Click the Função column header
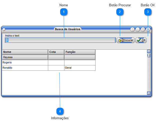Screen dimensions: 159x124 click(80, 52)
